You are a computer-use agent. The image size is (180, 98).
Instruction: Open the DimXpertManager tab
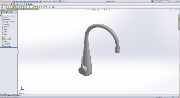[9, 12]
